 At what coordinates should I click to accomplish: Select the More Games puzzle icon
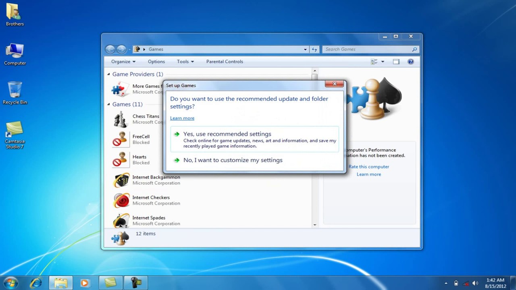120,89
